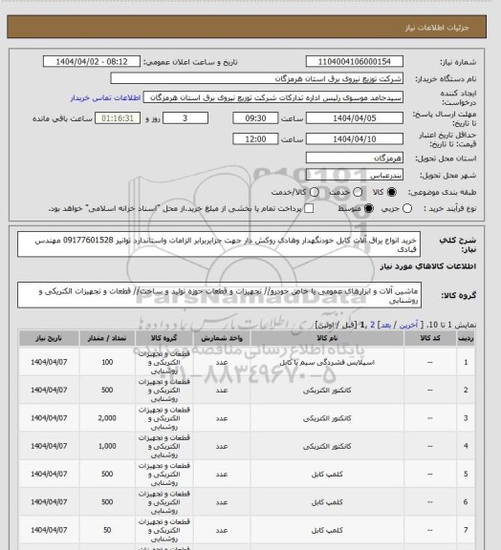Select the جزیی purchase type radio
501x550 pixels.
tap(407, 208)
